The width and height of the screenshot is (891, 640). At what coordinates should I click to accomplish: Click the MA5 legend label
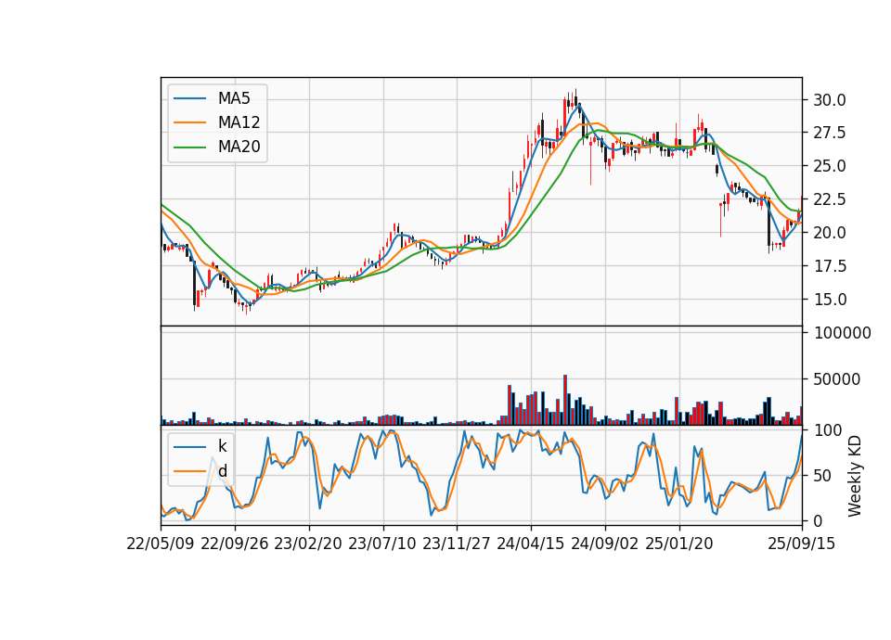click(x=234, y=98)
